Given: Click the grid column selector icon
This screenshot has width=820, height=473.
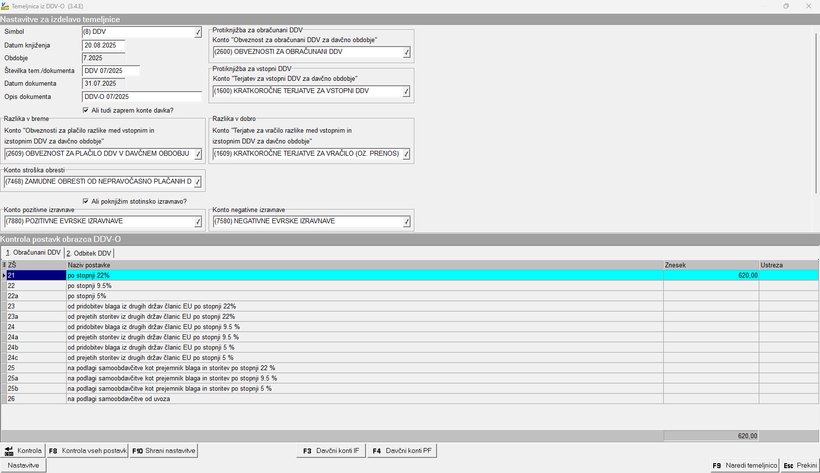Looking at the screenshot, I should point(4,265).
